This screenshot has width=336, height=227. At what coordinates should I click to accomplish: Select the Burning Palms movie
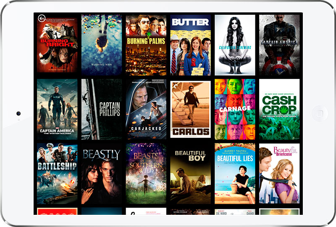point(146,45)
